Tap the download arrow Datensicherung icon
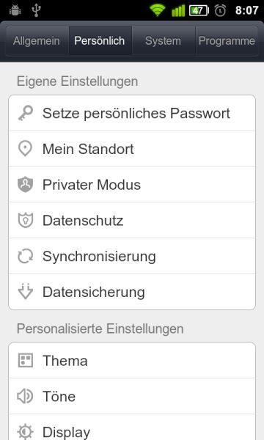 [25, 291]
